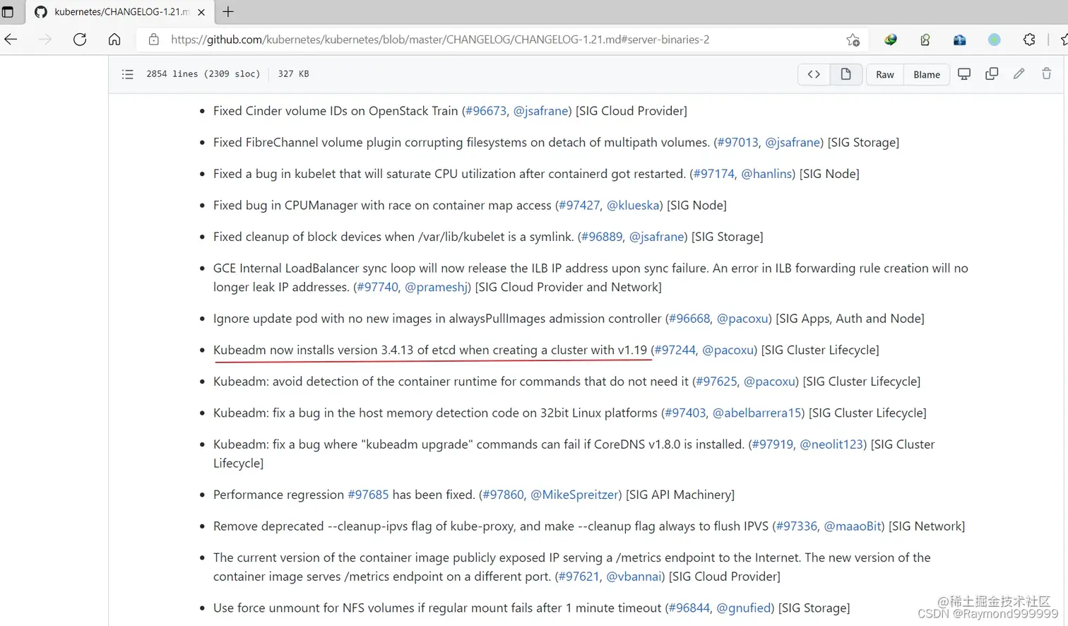Open @MikeSpreitzer user profile
1068x626 pixels.
click(x=574, y=495)
